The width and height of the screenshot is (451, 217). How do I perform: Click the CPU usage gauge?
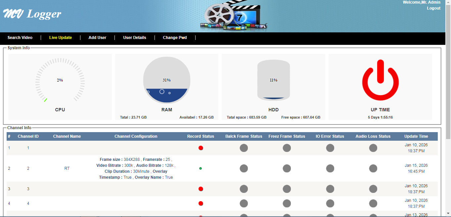[60, 79]
